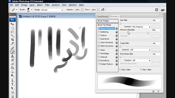Image resolution: width=175 pixels, height=98 pixels.
Task: Lock the Scattering settings
Action: pyautogui.click(x=117, y=32)
